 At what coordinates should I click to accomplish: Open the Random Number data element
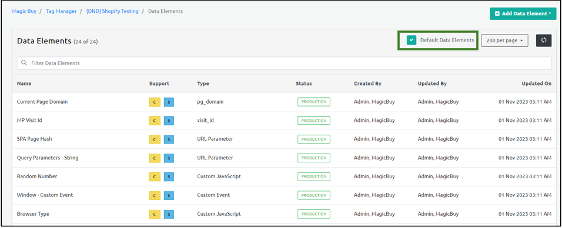tap(37, 176)
